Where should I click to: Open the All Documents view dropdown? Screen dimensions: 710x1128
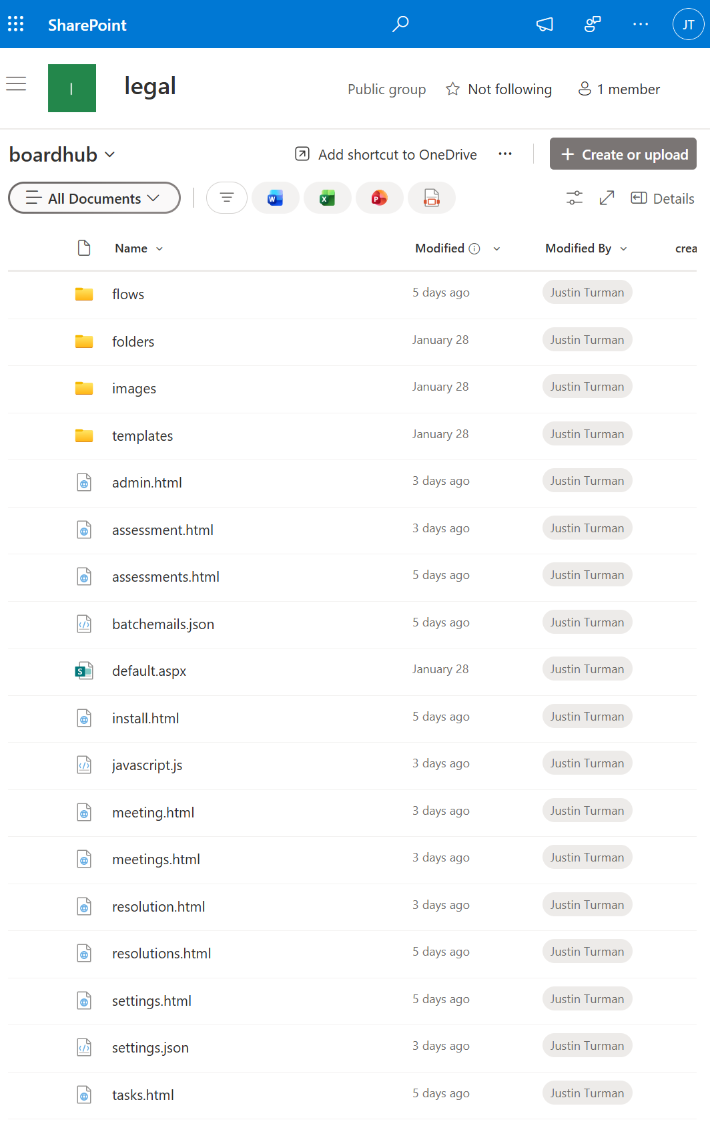[x=94, y=198]
